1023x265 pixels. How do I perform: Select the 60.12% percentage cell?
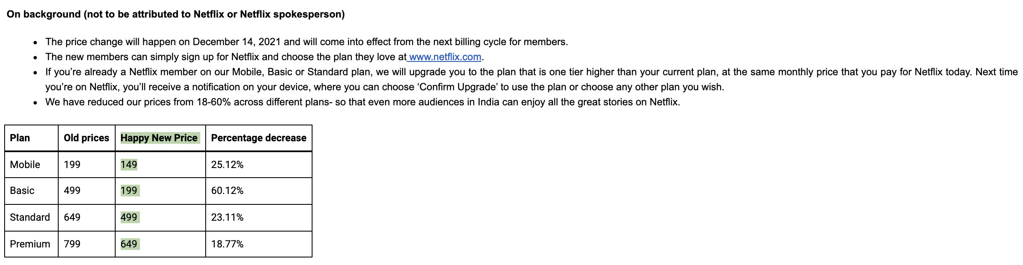tap(227, 191)
